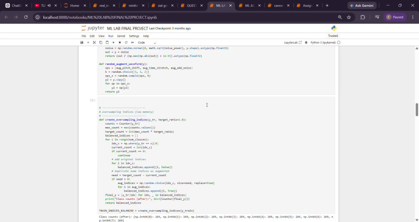Cut the selected cell with scissors icon
The height and width of the screenshot is (222, 419).
94,43
